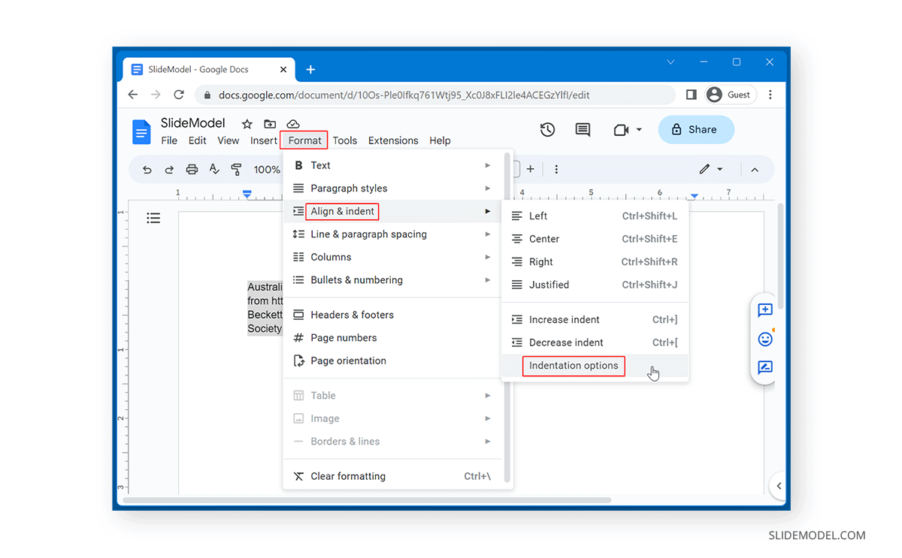Collapse the toolbar with the chevron

(755, 169)
